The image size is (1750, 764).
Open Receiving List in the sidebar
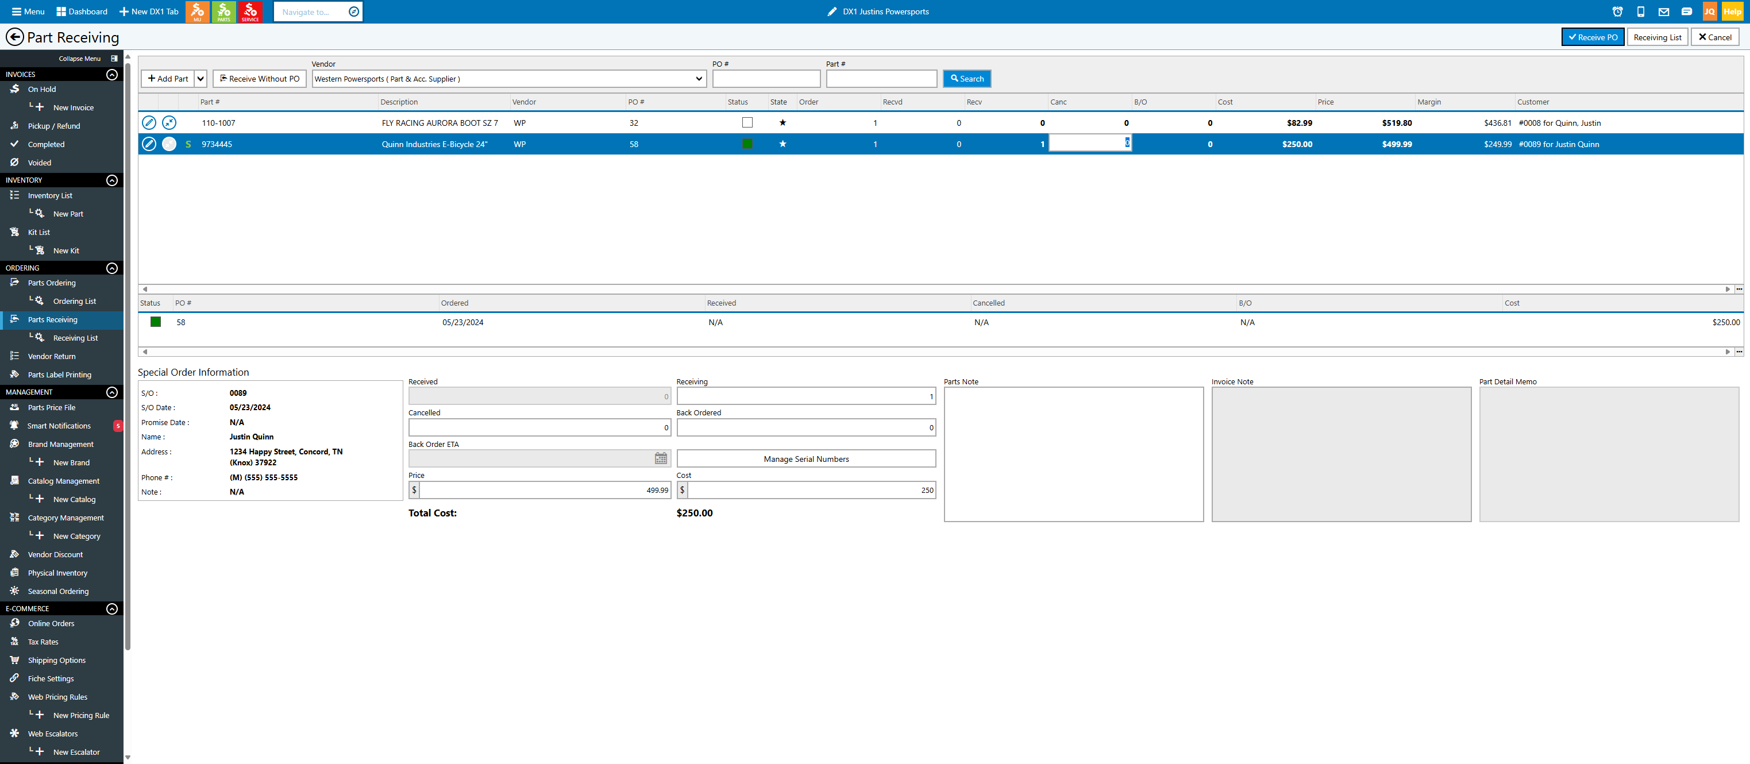coord(75,338)
